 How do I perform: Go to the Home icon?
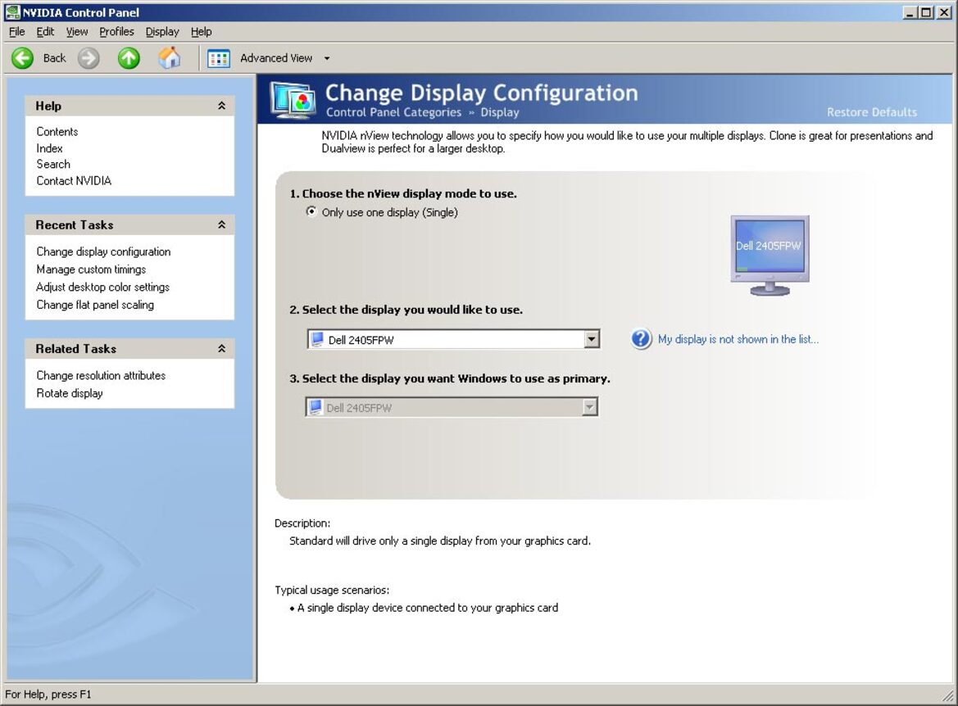(x=170, y=58)
